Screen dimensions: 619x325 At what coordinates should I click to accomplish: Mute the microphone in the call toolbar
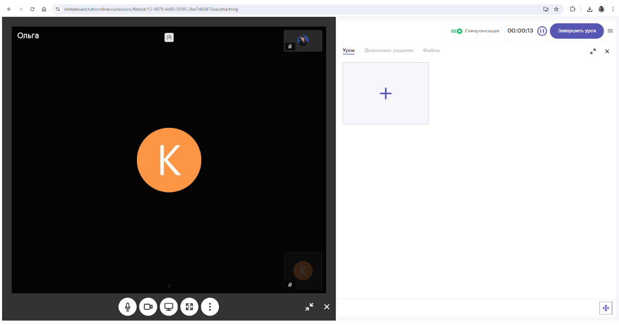pyautogui.click(x=128, y=307)
